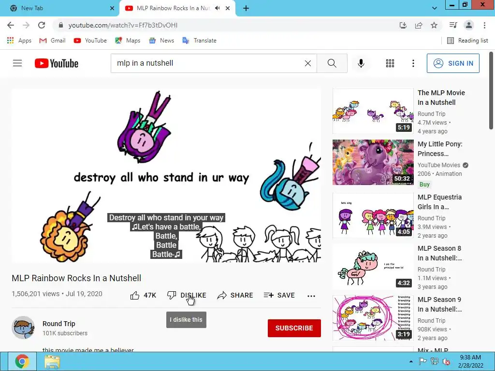Open the Apps bookmark shortcut

[x=19, y=41]
